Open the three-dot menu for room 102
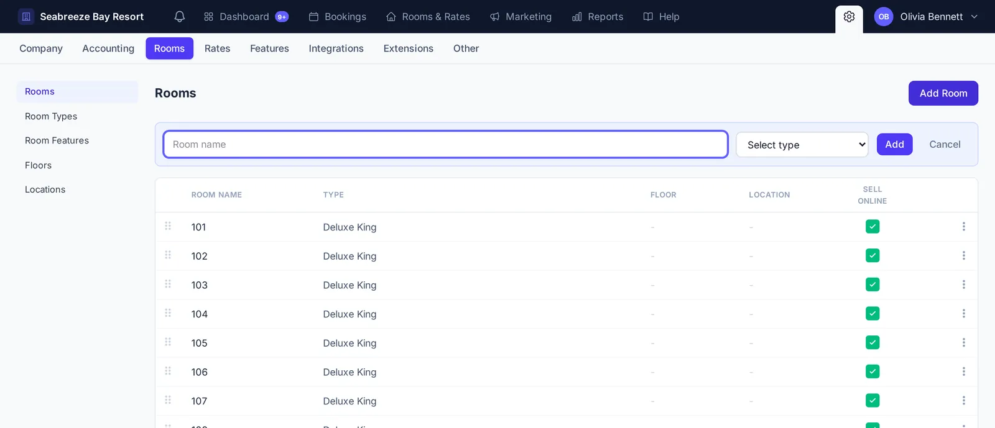This screenshot has height=428, width=995. [x=964, y=255]
